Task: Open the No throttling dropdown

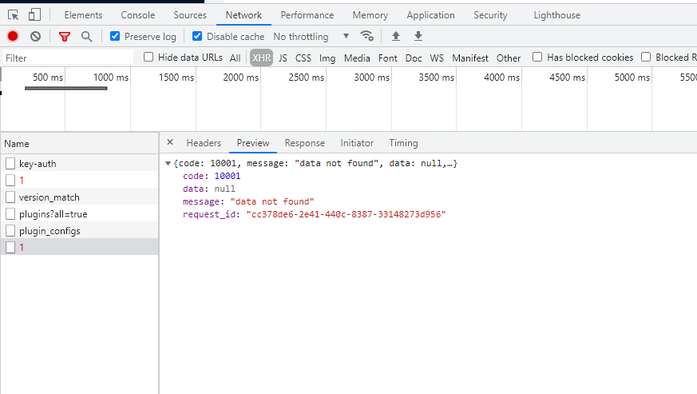Action: point(311,37)
